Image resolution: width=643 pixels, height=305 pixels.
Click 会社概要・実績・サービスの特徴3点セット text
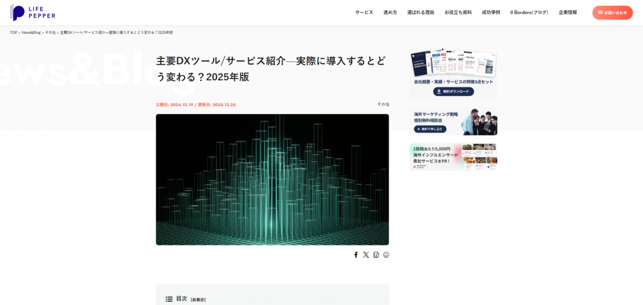point(453,82)
